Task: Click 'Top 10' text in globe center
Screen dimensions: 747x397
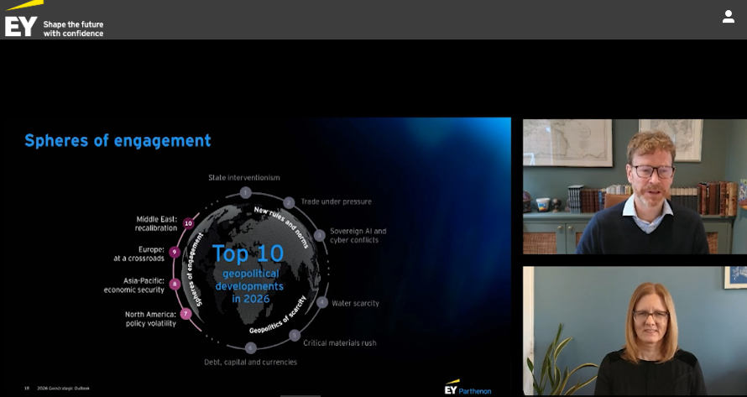Action: coord(248,253)
